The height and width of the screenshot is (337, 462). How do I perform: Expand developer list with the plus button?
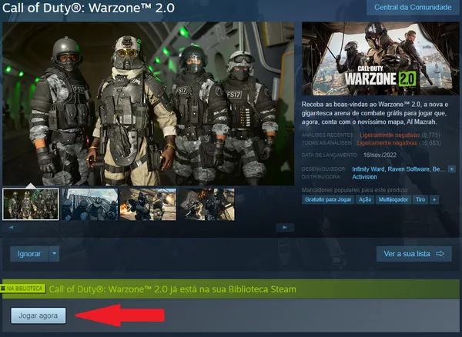pos(450,168)
